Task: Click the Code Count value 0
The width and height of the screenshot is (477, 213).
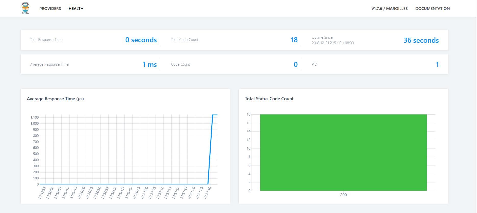Action: point(295,64)
